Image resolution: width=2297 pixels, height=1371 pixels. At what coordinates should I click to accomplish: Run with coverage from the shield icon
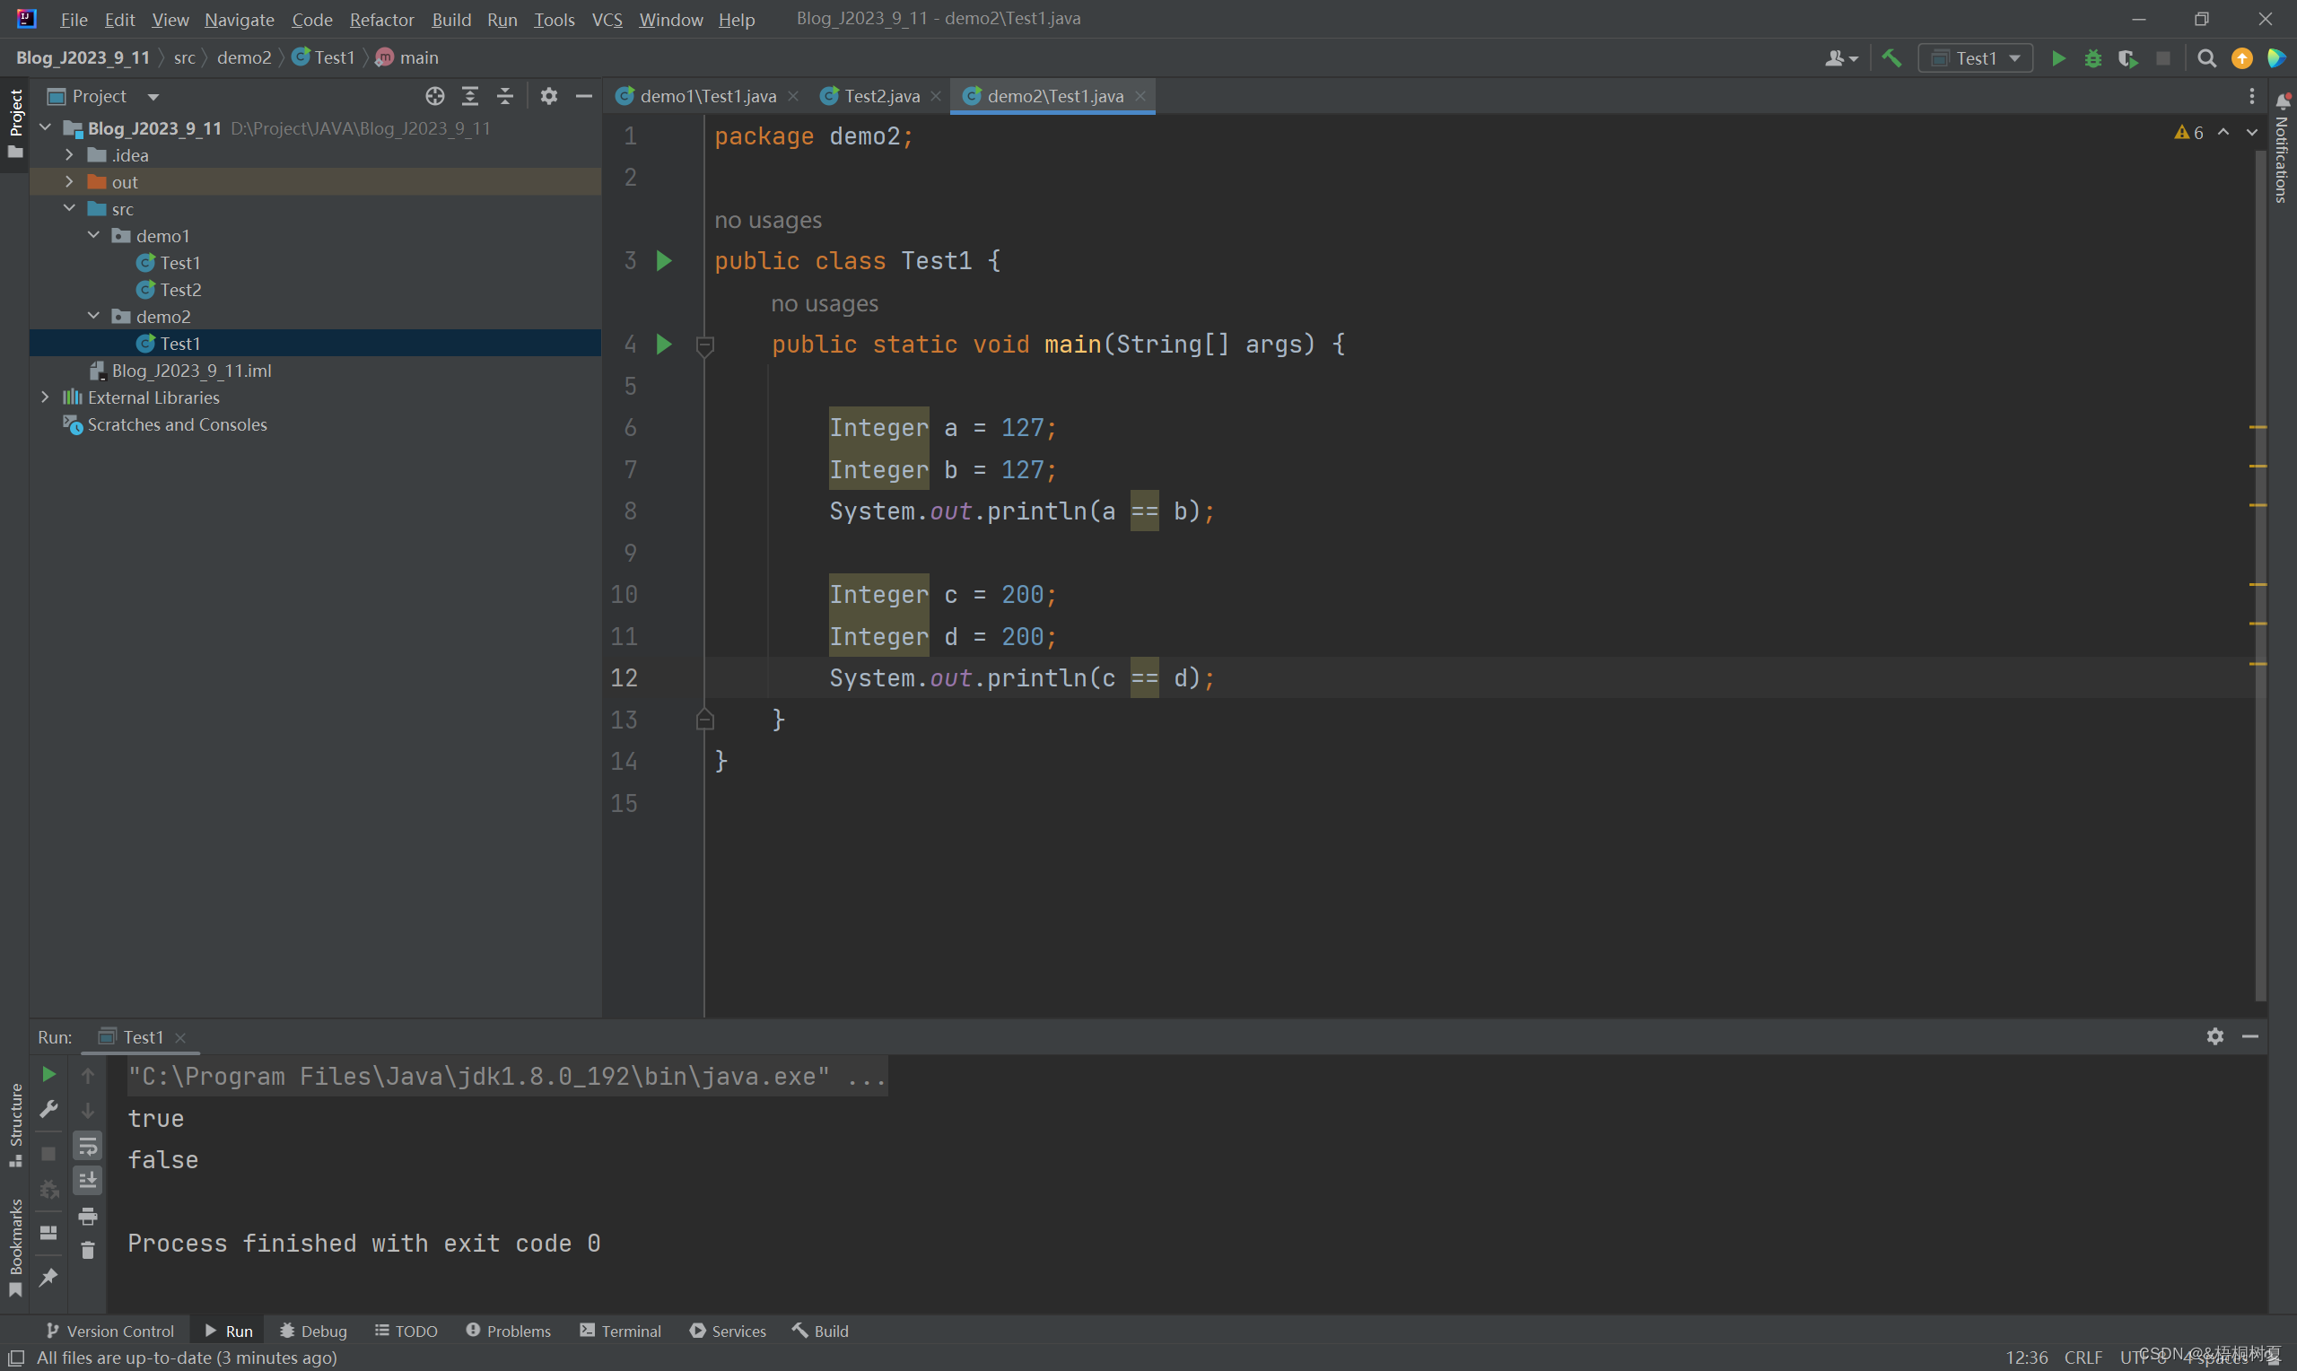pyautogui.click(x=2128, y=58)
